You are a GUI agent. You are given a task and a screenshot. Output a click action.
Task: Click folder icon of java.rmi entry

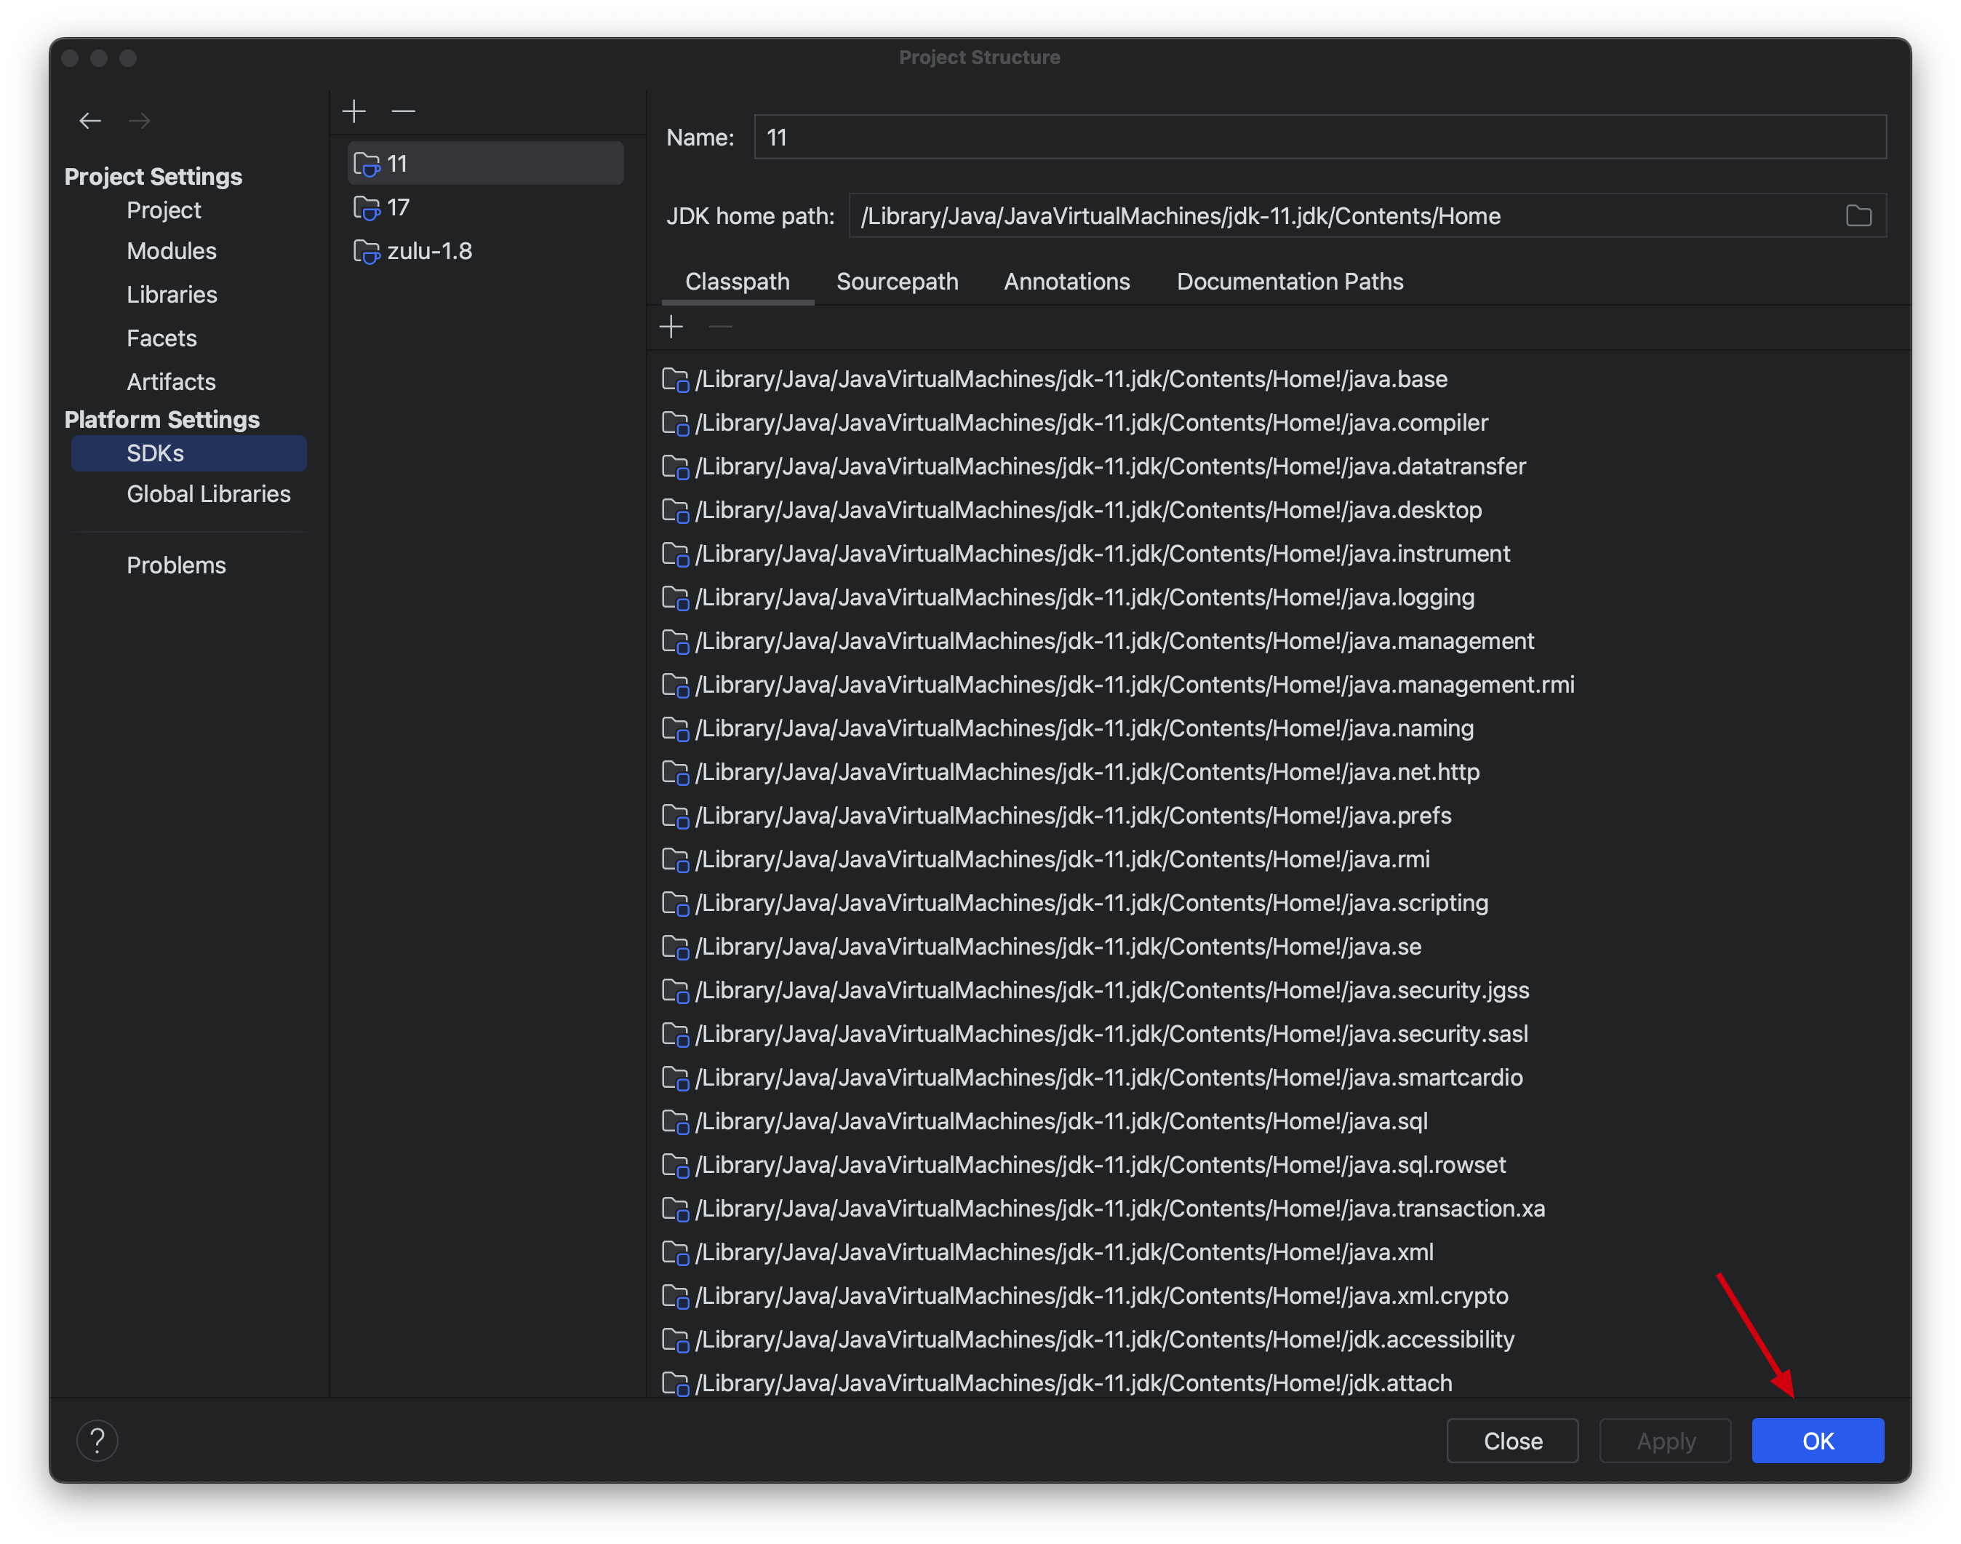pyautogui.click(x=675, y=860)
